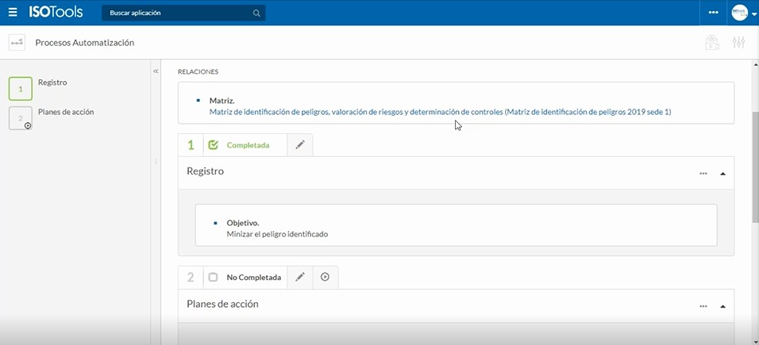Open the hamburger main menu
The height and width of the screenshot is (345, 759).
click(x=13, y=13)
